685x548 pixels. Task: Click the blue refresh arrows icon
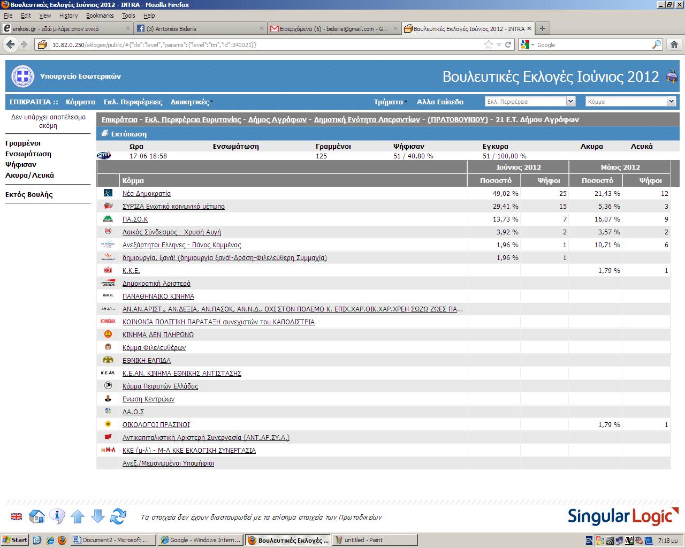[118, 516]
